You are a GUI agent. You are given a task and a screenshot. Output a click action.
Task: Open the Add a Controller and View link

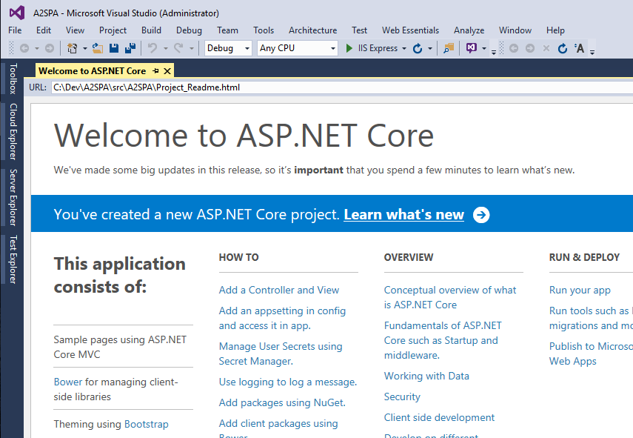[x=279, y=290]
